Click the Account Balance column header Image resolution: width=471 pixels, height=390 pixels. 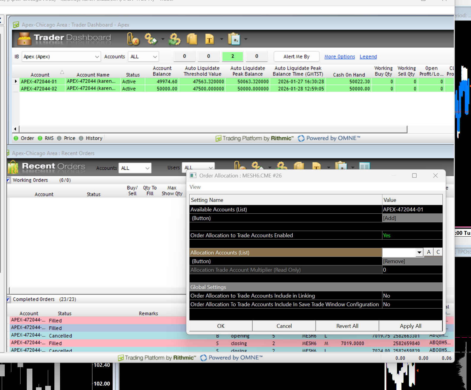tap(162, 71)
